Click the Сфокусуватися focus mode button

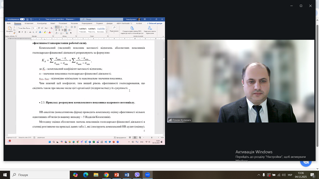click(x=121, y=137)
